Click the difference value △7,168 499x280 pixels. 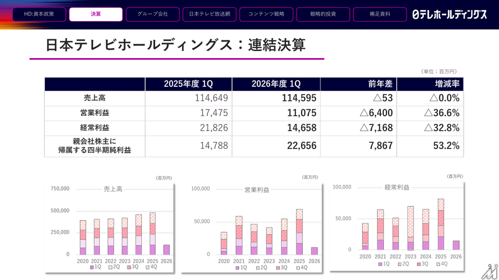(376, 128)
